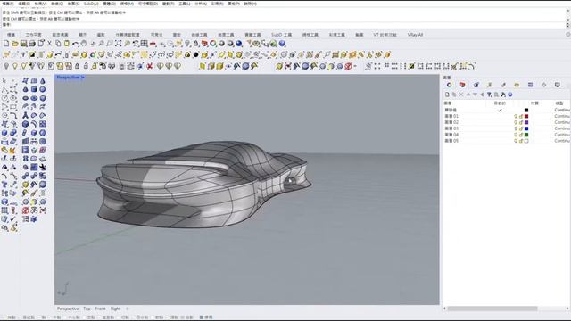This screenshot has height=321, width=571.
Task: Click the layer panel horizontal scrollbar
Action: pos(492,309)
